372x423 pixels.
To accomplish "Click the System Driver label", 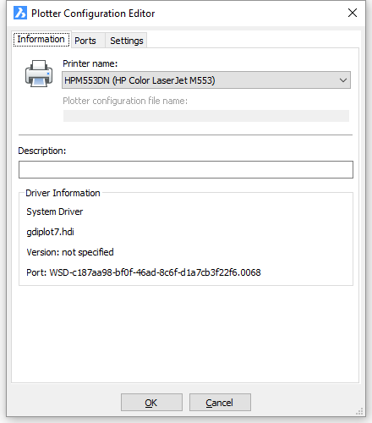I will coord(55,211).
